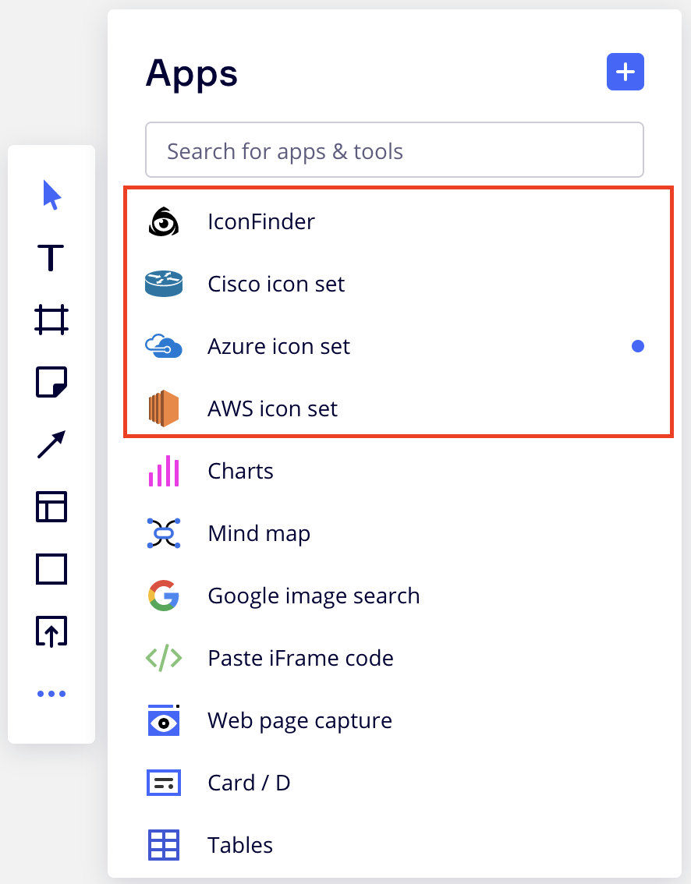Image resolution: width=691 pixels, height=884 pixels.
Task: Click the Upload tool icon
Action: [51, 631]
